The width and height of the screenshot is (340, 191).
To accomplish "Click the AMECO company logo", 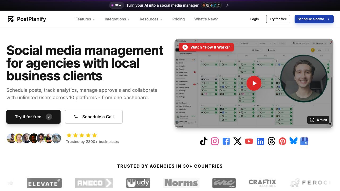I will (94, 183).
